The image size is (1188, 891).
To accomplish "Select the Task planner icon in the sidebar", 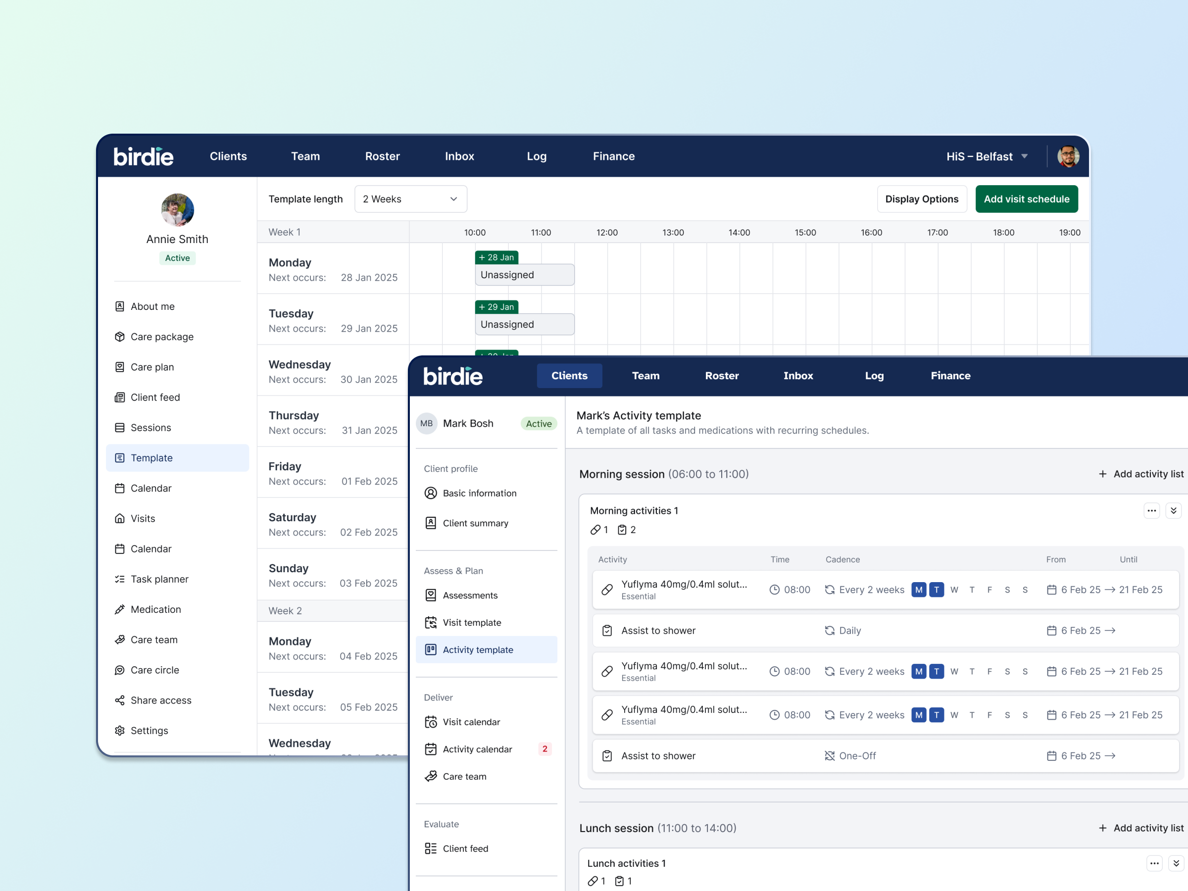I will 119,579.
